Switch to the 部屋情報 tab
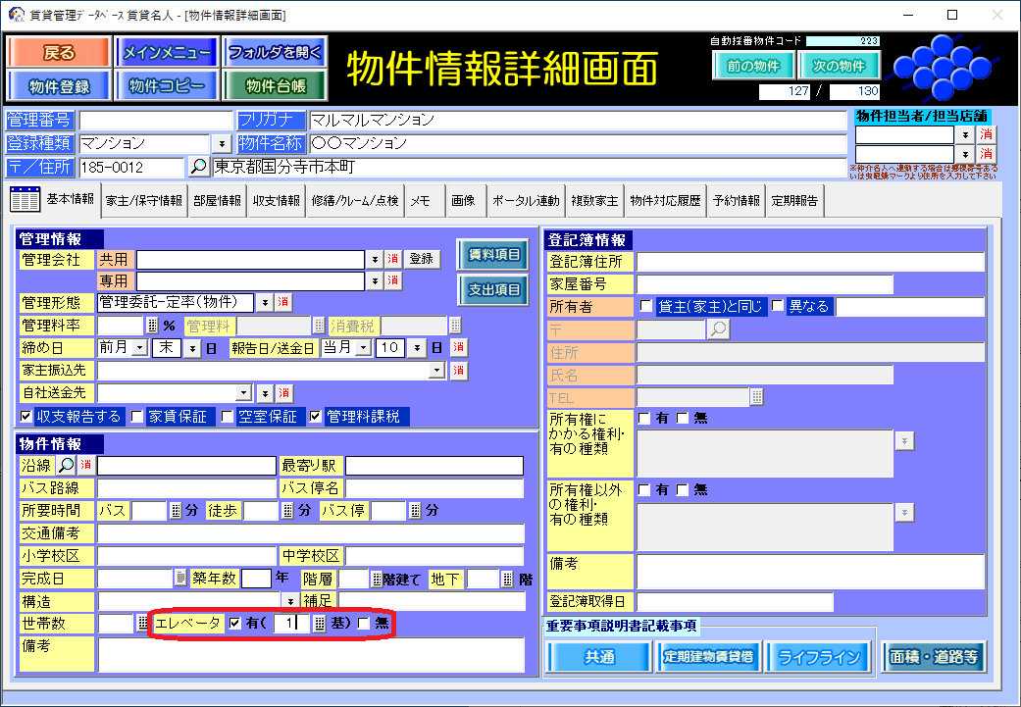Viewport: 1021px width, 707px height. [x=217, y=200]
